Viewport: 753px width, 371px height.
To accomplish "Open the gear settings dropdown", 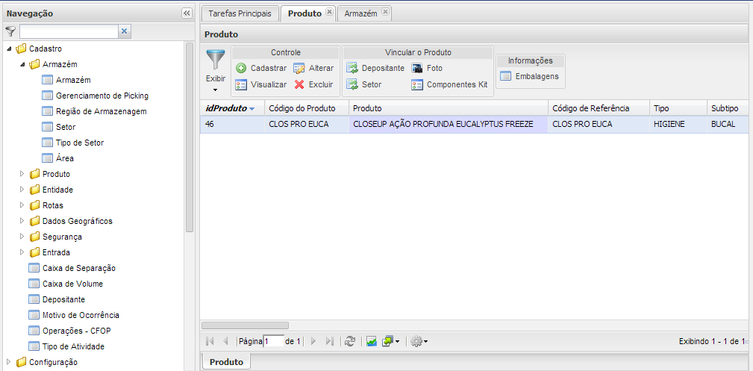I will (419, 341).
